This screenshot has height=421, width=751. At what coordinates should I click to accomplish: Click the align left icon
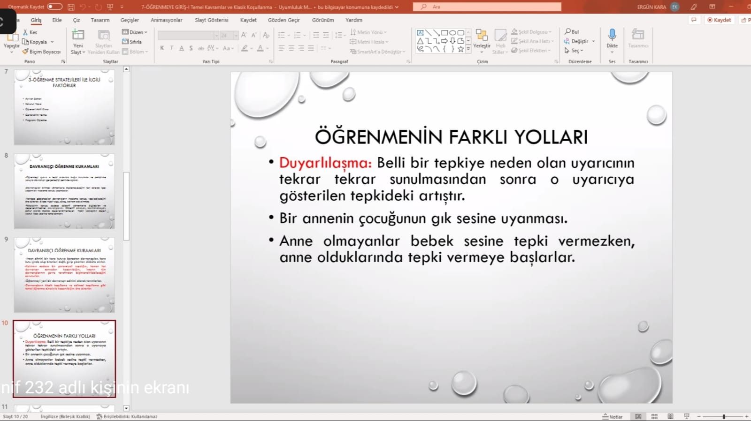coord(282,48)
